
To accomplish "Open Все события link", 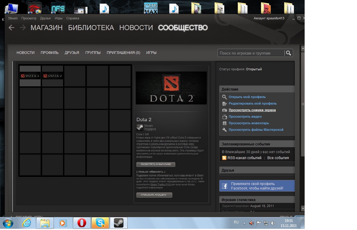I will point(278,158).
